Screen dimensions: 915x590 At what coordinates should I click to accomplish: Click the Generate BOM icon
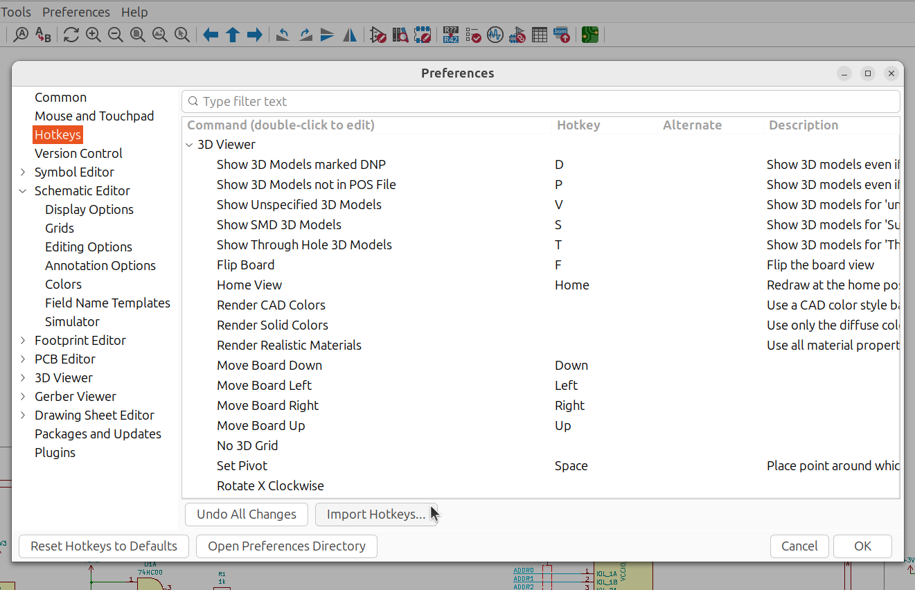click(562, 35)
